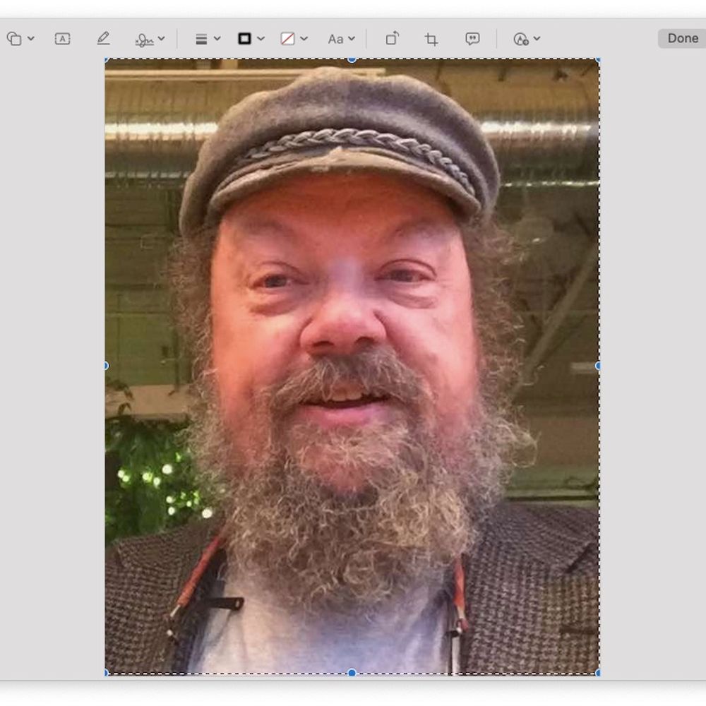Viewport: 706px width, 706px height.
Task: Click the top-right corner crop handle
Action: click(598, 59)
